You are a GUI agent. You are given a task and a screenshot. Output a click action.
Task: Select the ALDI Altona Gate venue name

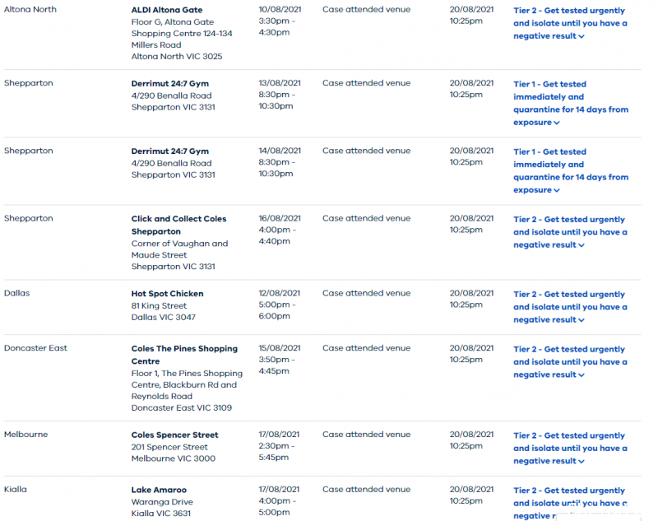166,10
